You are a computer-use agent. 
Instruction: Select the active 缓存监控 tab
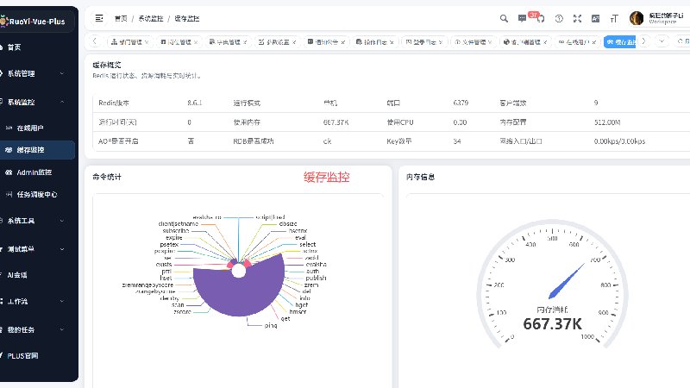[x=620, y=41]
